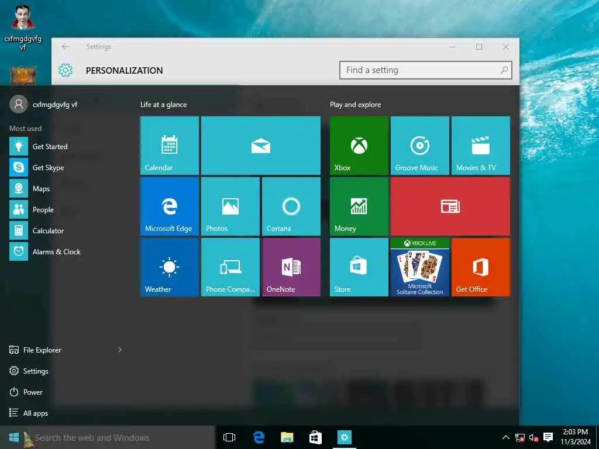The width and height of the screenshot is (599, 449).
Task: Open the Phone Companion tile
Action: [230, 267]
